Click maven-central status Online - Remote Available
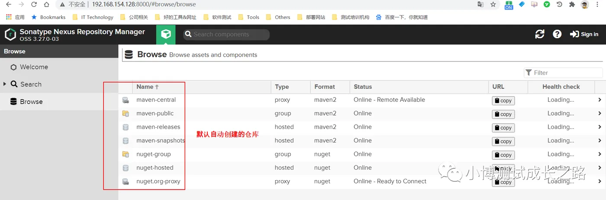Viewport: 606px width, 200px height. pos(389,100)
